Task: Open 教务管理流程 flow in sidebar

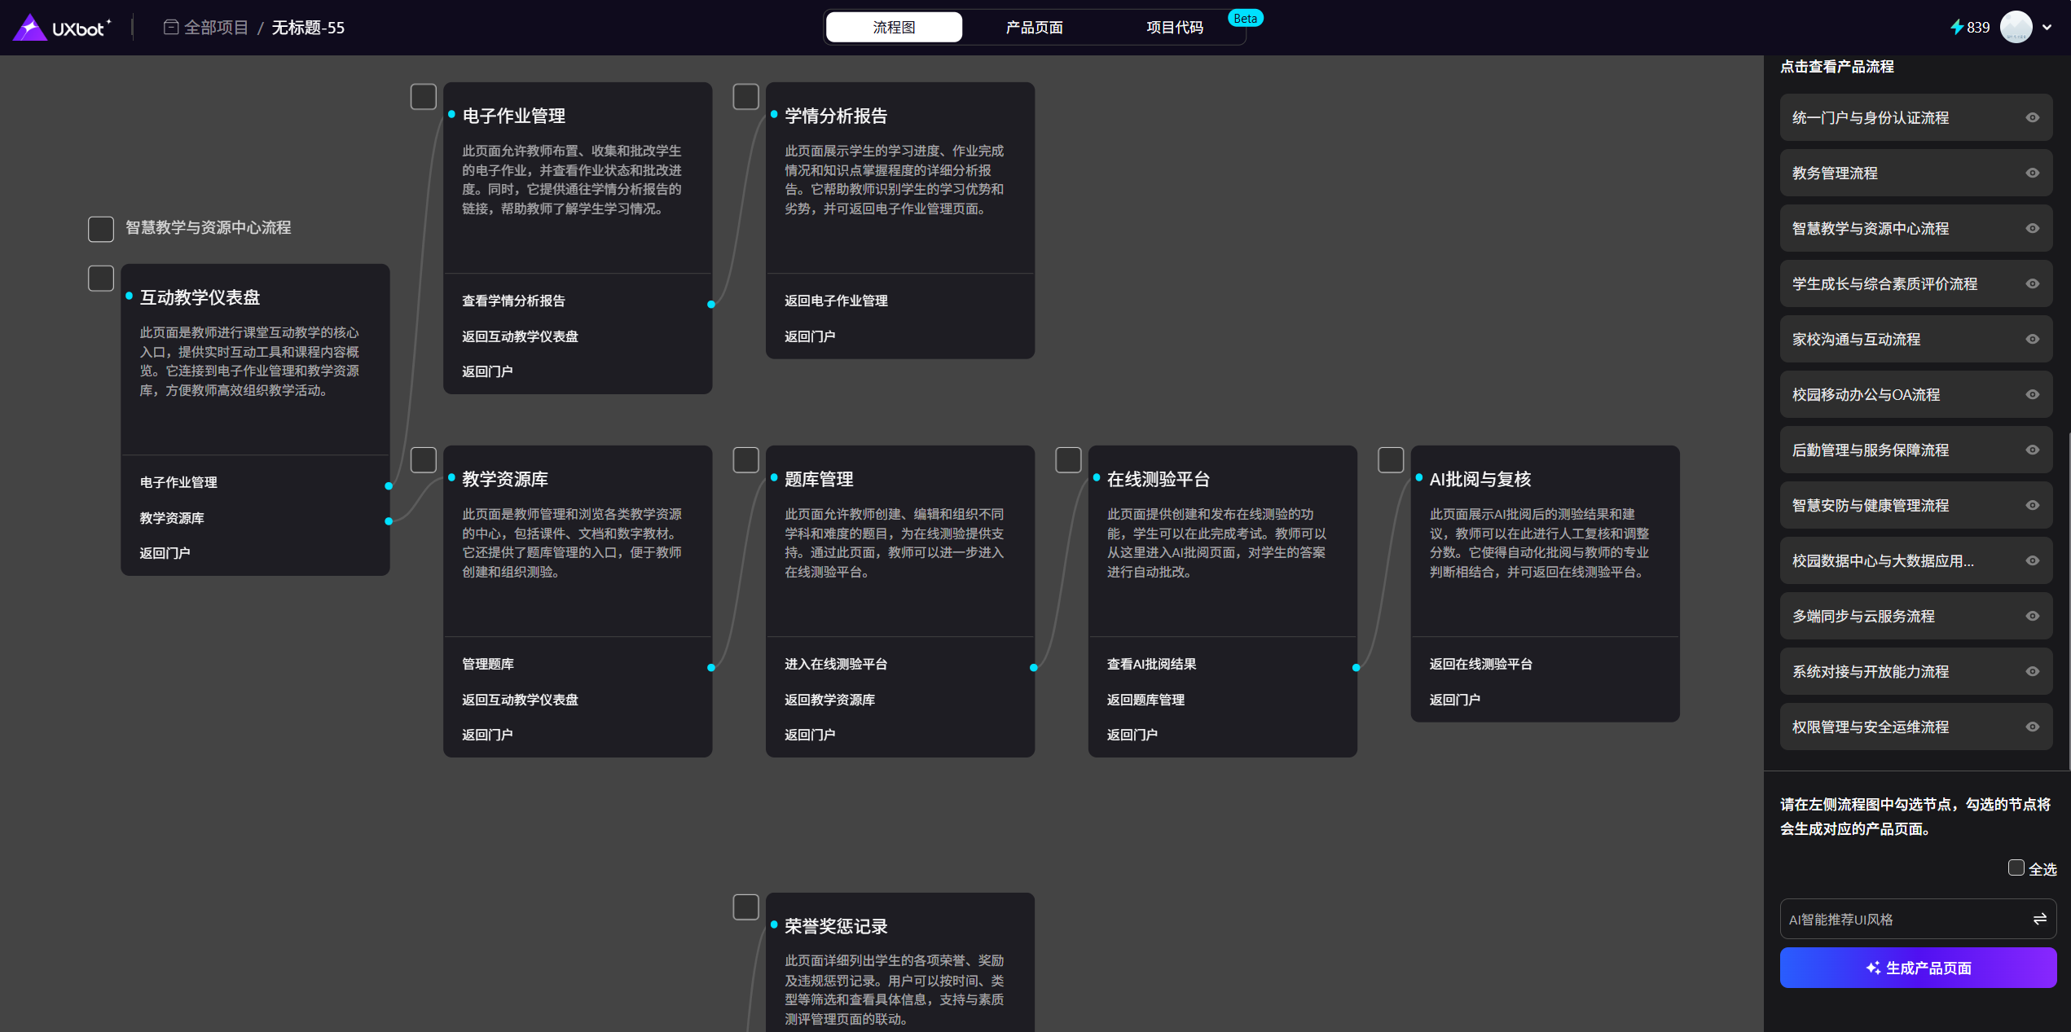Action: coord(1915,173)
